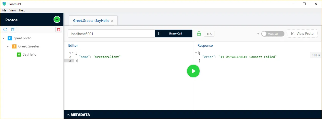The width and height of the screenshot is (322, 119).
Task: Expand the METADATA panel
Action: pos(78,115)
